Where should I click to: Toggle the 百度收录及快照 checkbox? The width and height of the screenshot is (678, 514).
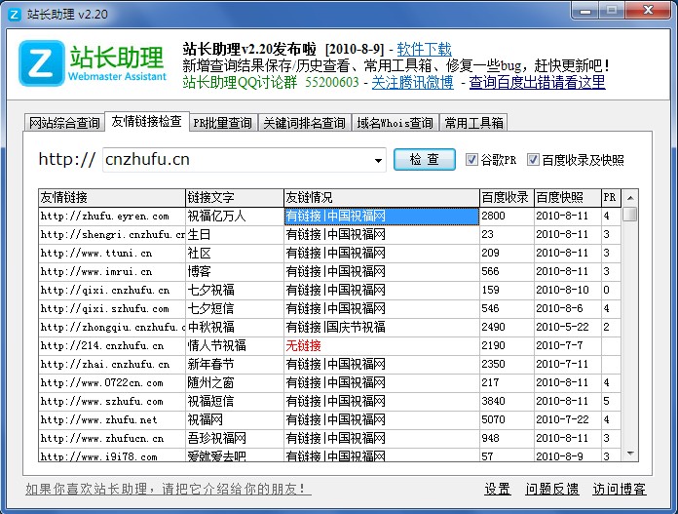533,160
